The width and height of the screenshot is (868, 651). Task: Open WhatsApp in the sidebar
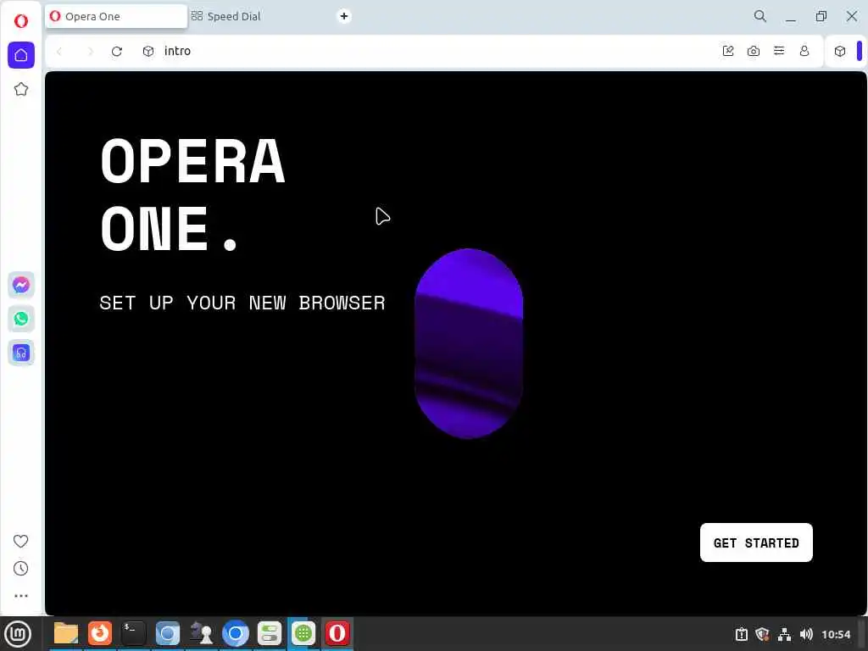[21, 319]
